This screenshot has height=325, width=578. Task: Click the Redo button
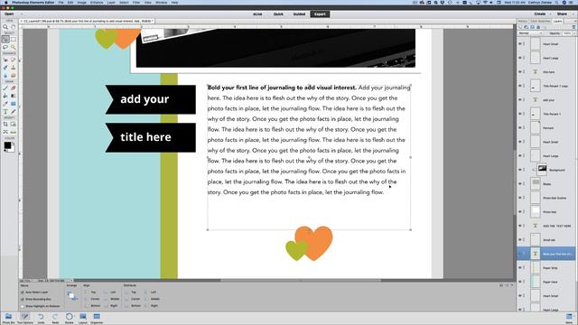pyautogui.click(x=55, y=319)
